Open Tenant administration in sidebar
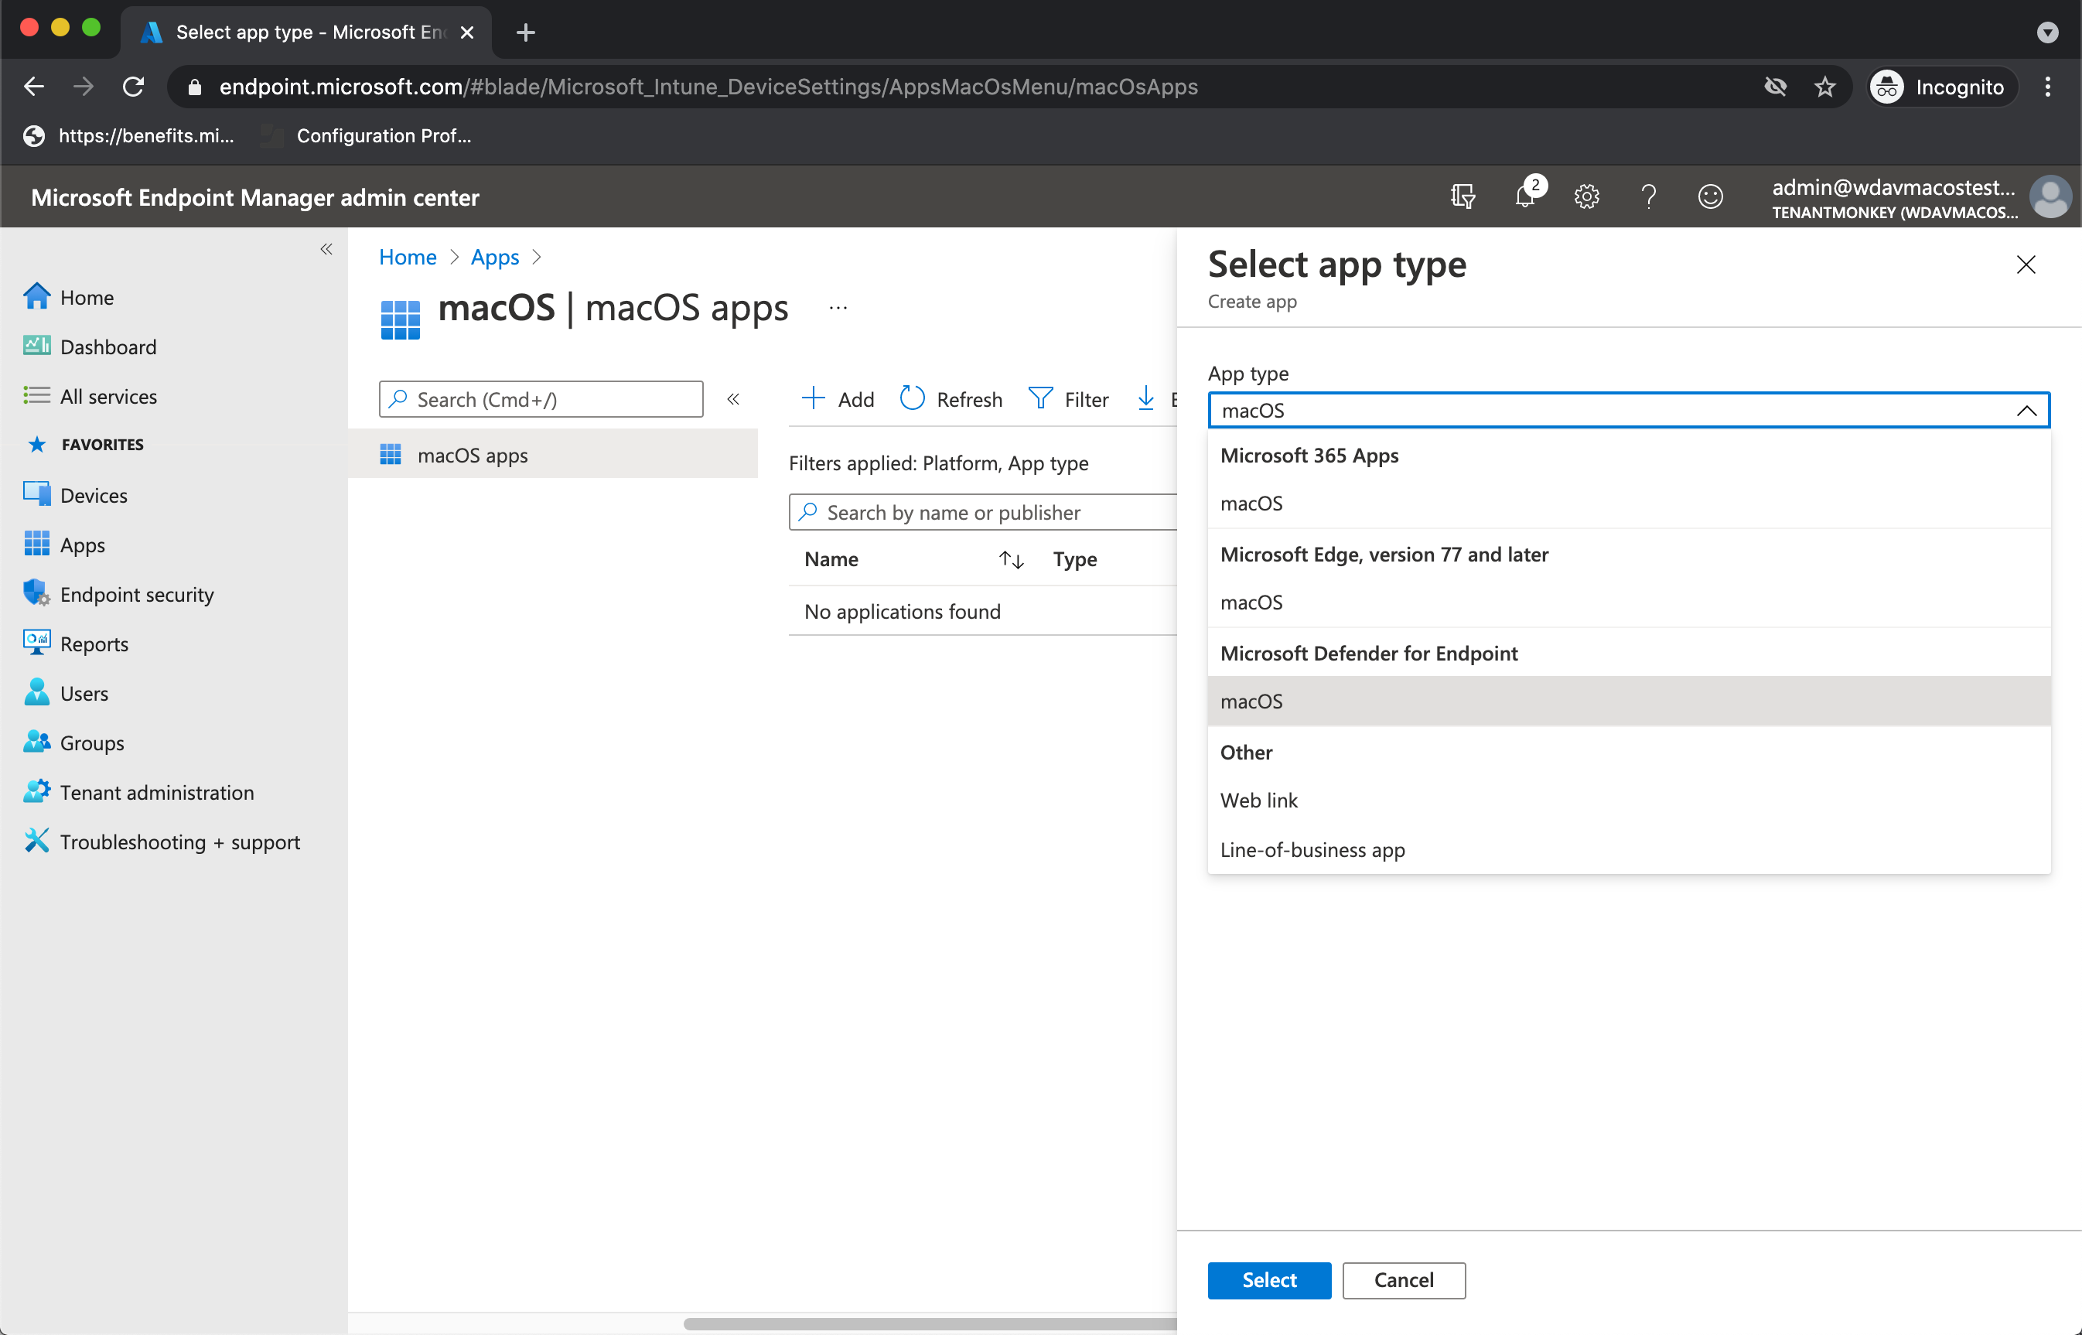The width and height of the screenshot is (2082, 1335). pos(156,792)
